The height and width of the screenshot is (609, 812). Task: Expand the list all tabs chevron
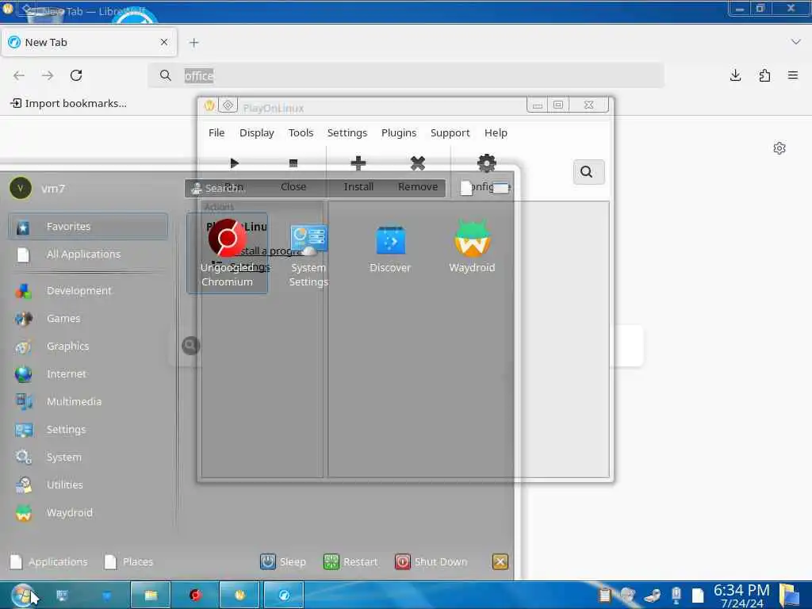click(796, 42)
